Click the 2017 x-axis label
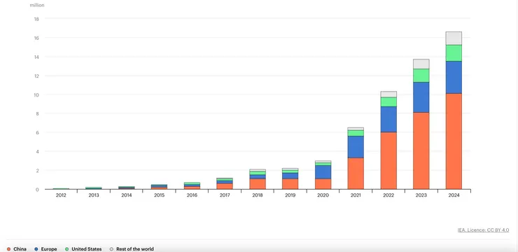Image resolution: width=518 pixels, height=252 pixels. (x=225, y=195)
